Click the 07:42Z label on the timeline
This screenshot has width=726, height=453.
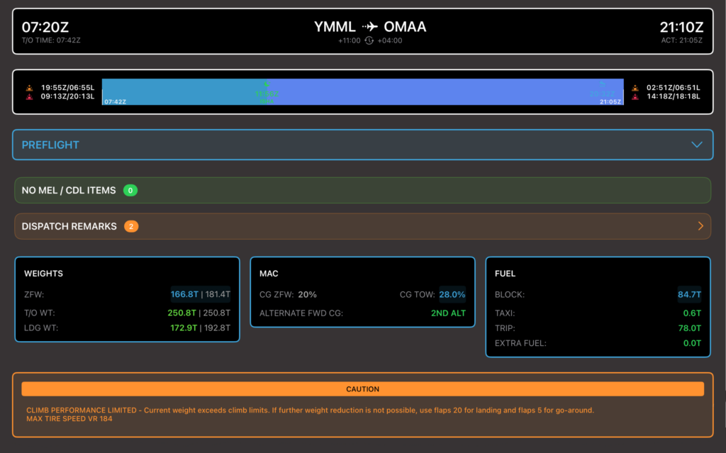[116, 101]
